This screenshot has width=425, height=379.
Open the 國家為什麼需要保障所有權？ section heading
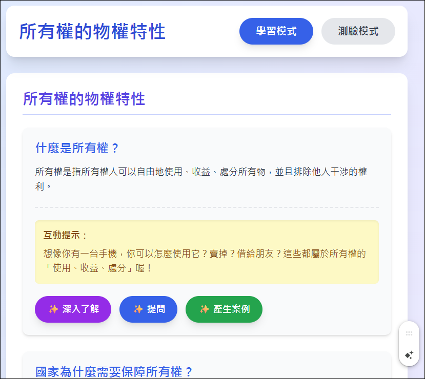click(114, 372)
